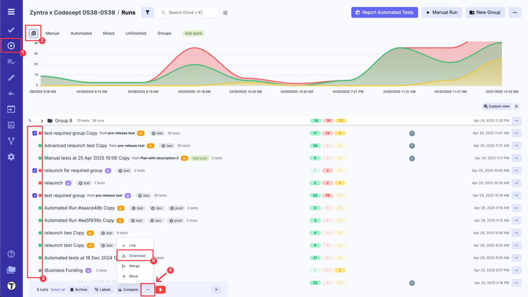Choose Merge from the open context menu
528x297 pixels.
click(x=134, y=266)
